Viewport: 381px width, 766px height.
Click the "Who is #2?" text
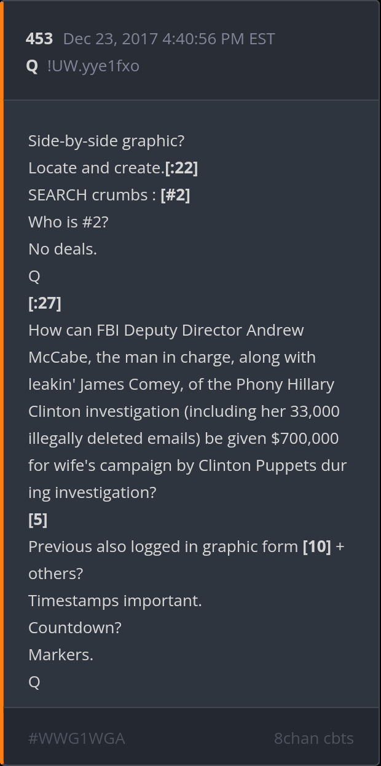68,222
